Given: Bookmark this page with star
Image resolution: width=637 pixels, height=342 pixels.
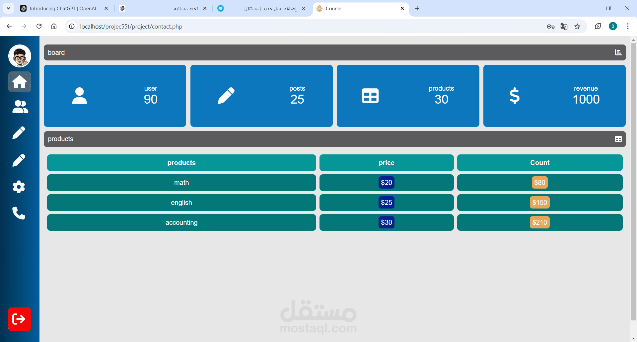Looking at the screenshot, I should pyautogui.click(x=577, y=27).
